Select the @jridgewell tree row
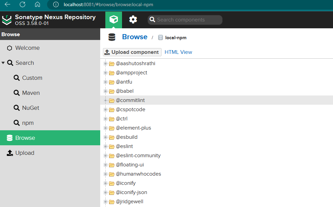 tap(217, 202)
